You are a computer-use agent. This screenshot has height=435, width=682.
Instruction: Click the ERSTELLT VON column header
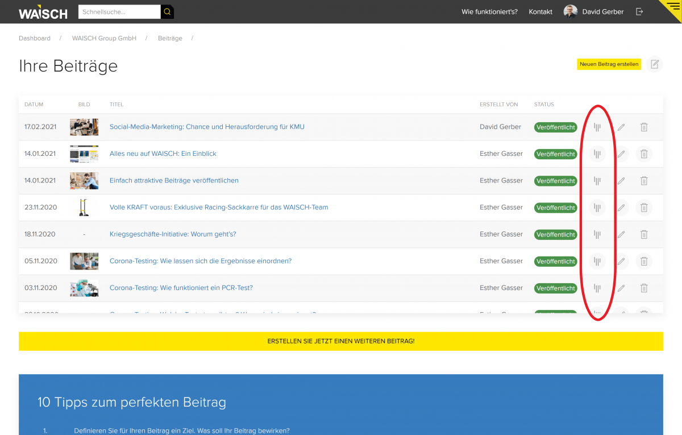pos(499,105)
